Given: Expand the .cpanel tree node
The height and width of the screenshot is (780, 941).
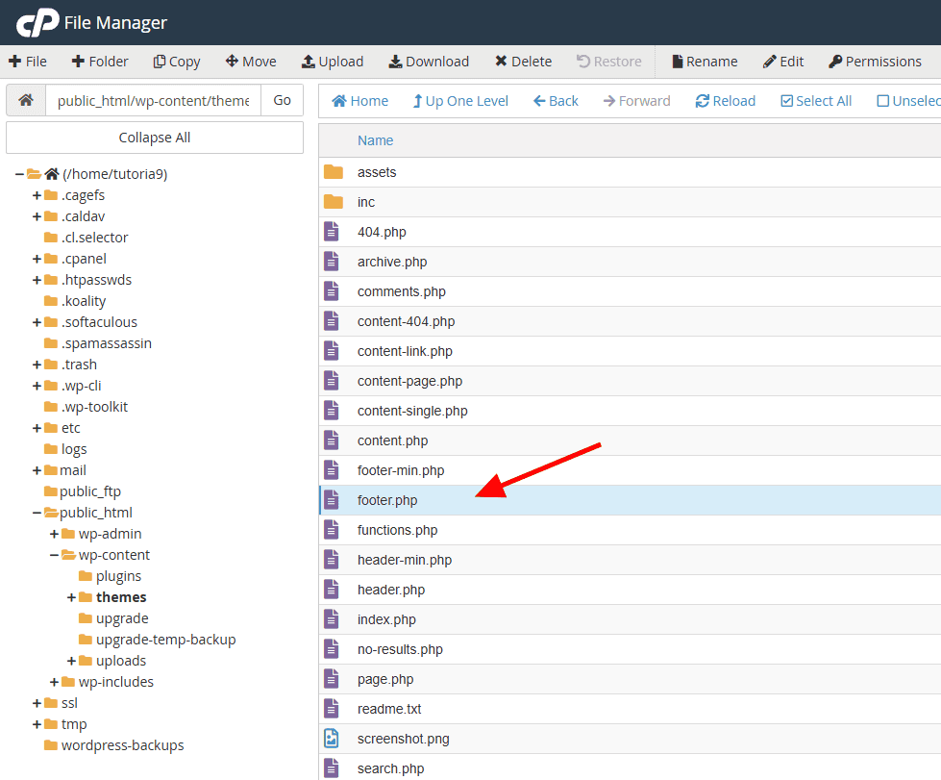Looking at the screenshot, I should coord(35,258).
